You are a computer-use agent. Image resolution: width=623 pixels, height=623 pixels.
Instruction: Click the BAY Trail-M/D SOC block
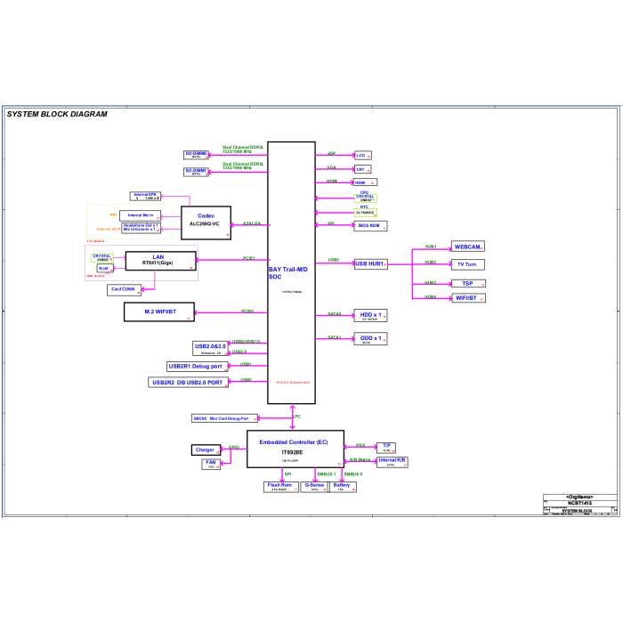coord(291,272)
